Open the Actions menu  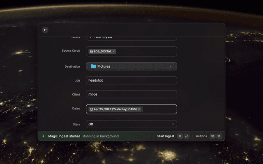(x=201, y=136)
